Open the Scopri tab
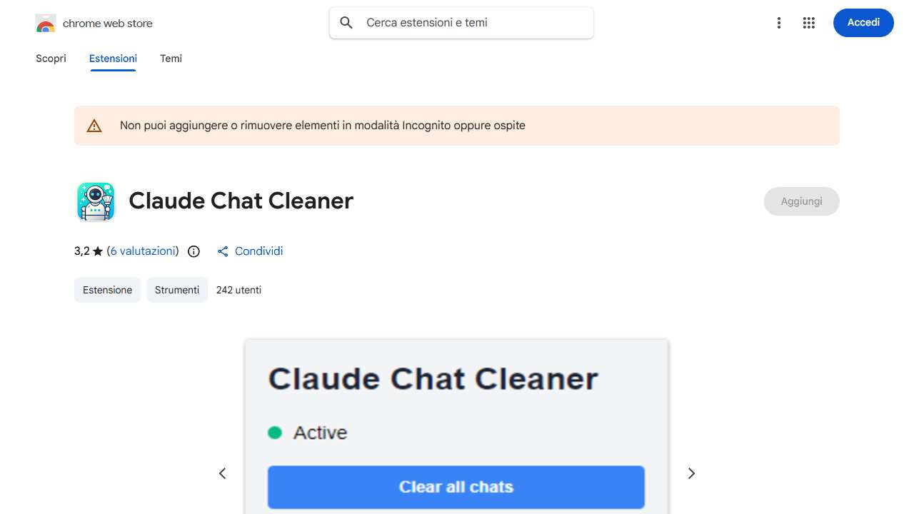This screenshot has width=914, height=514. click(51, 59)
